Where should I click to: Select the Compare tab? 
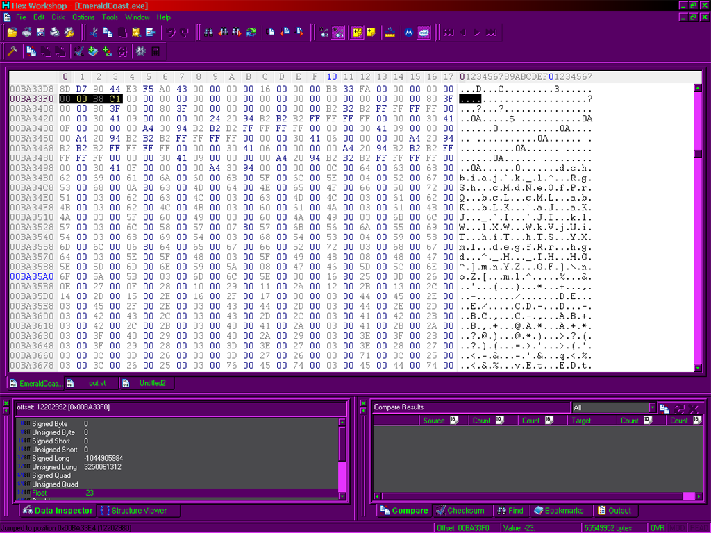(404, 510)
